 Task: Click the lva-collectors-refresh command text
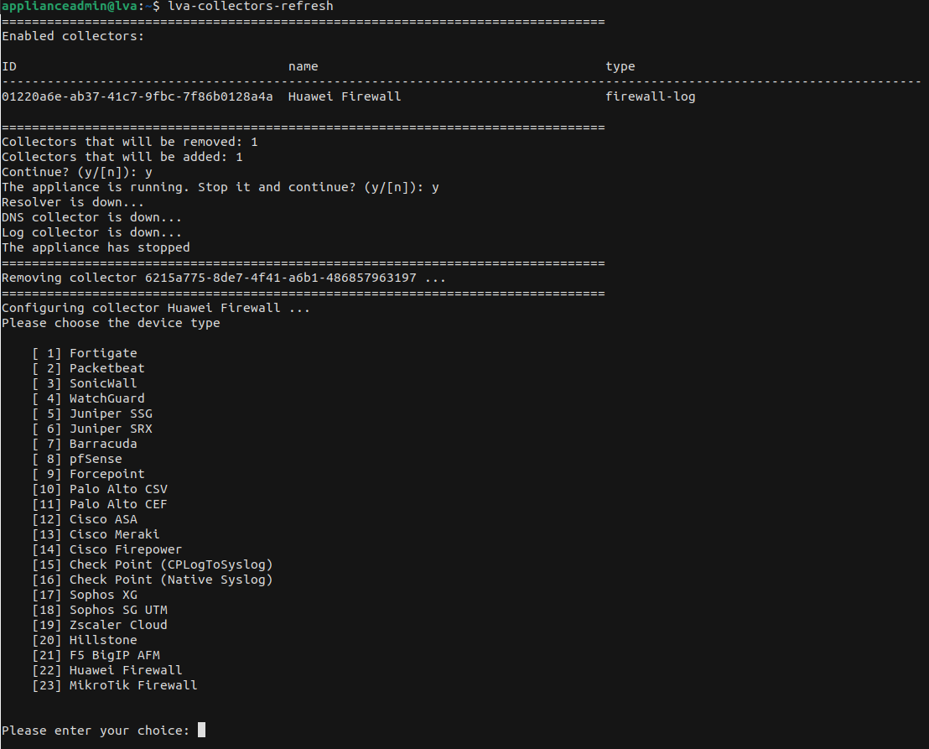click(251, 6)
